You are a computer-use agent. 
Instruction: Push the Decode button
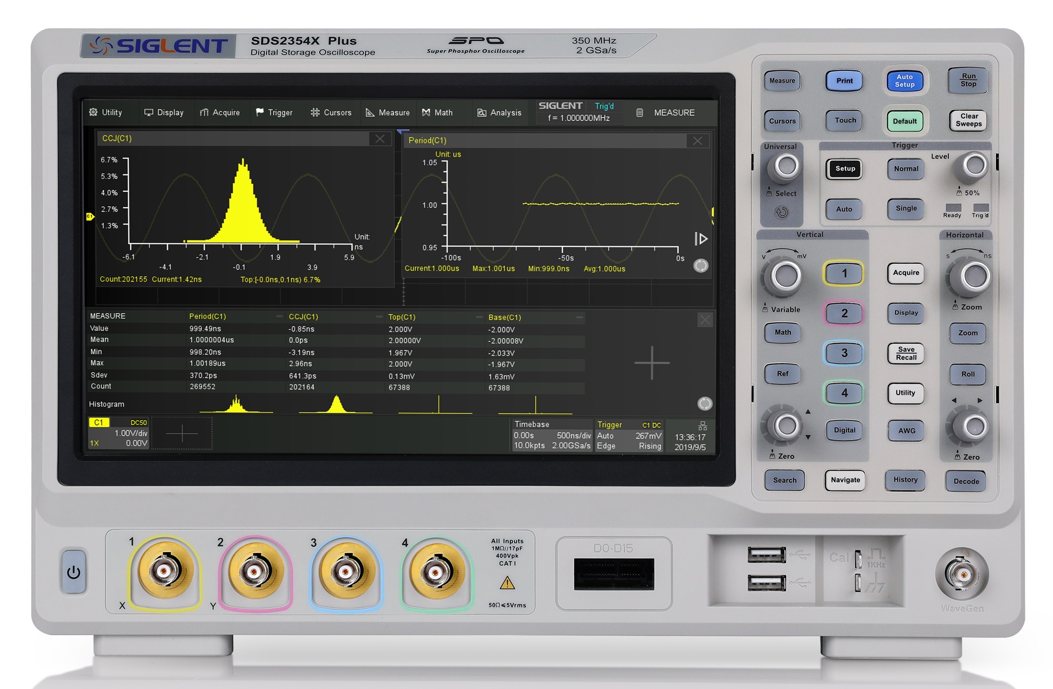(x=966, y=481)
